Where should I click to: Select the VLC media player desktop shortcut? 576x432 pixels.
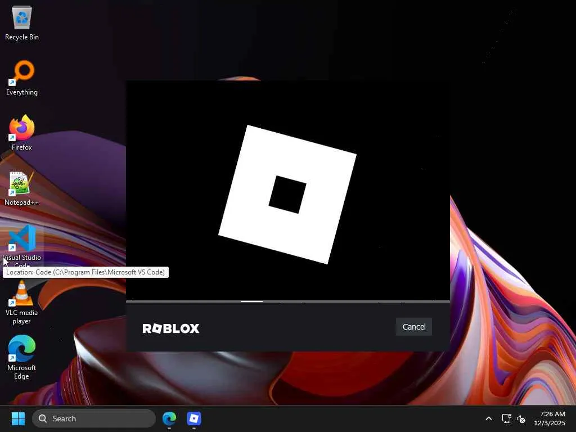point(22,303)
